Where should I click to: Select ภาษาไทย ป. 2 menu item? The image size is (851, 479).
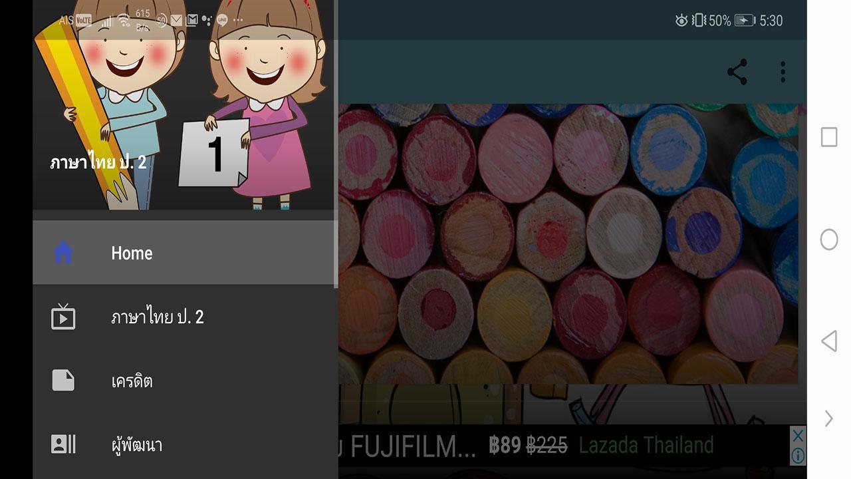tap(185, 317)
